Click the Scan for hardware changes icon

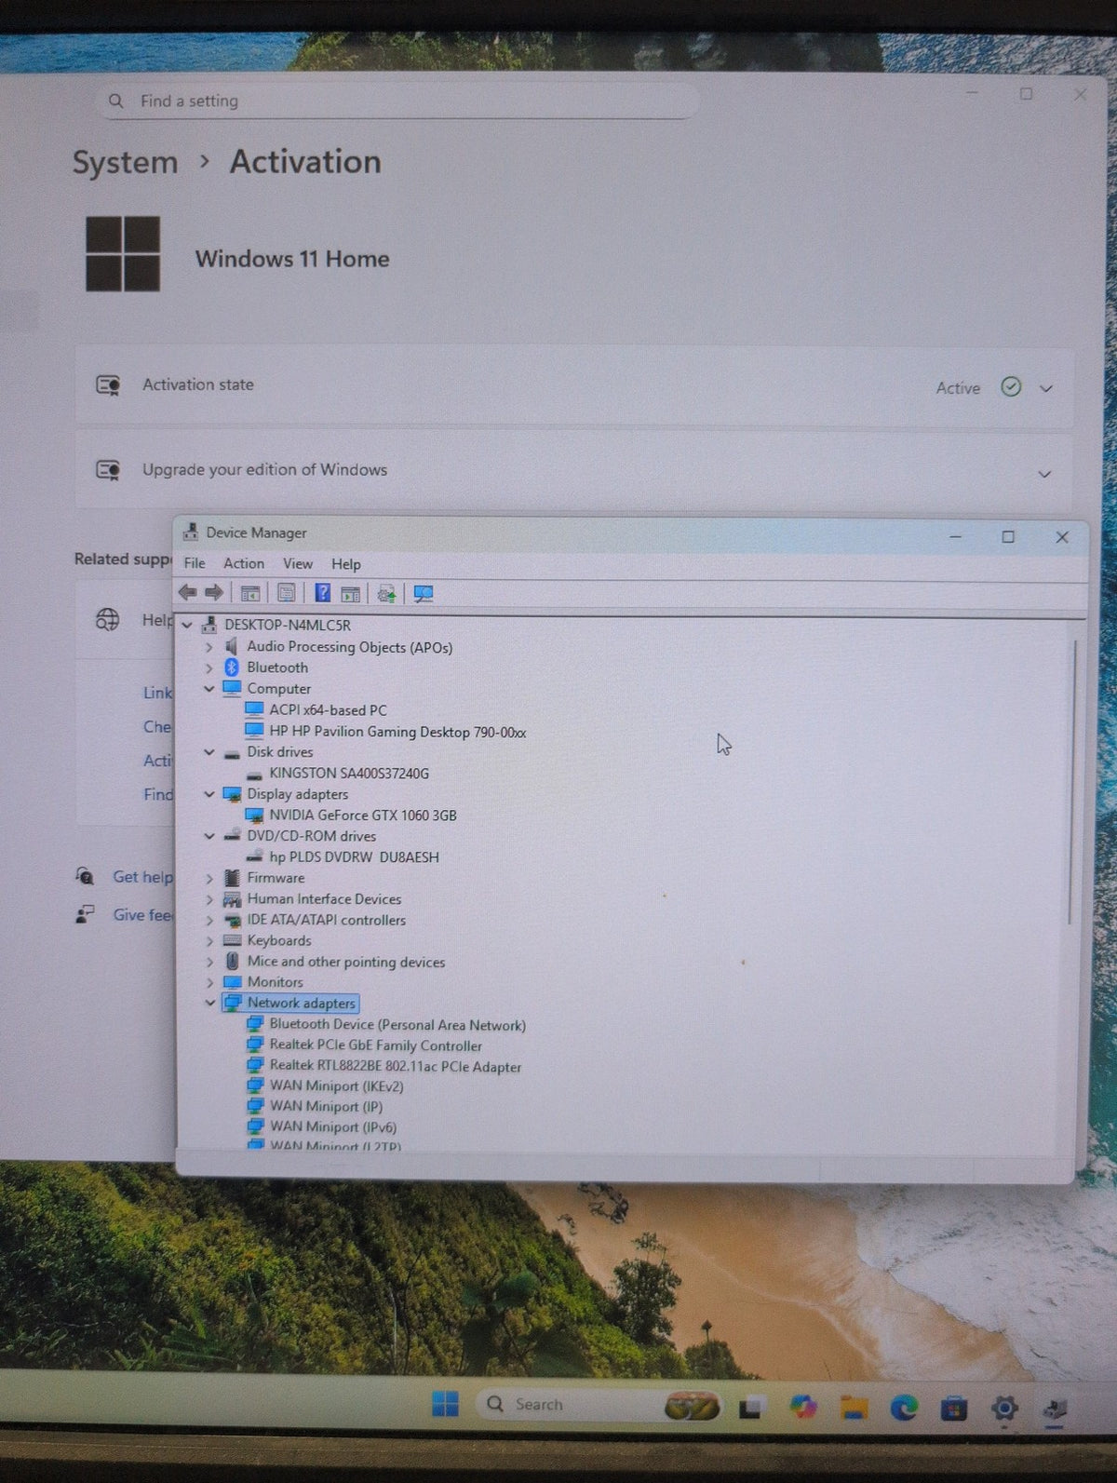click(x=423, y=594)
